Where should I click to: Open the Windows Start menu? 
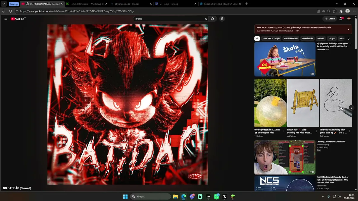point(125,197)
